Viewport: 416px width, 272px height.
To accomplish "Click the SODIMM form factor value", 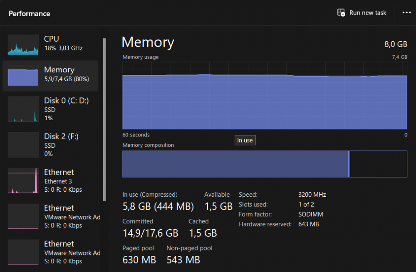I will coord(311,214).
